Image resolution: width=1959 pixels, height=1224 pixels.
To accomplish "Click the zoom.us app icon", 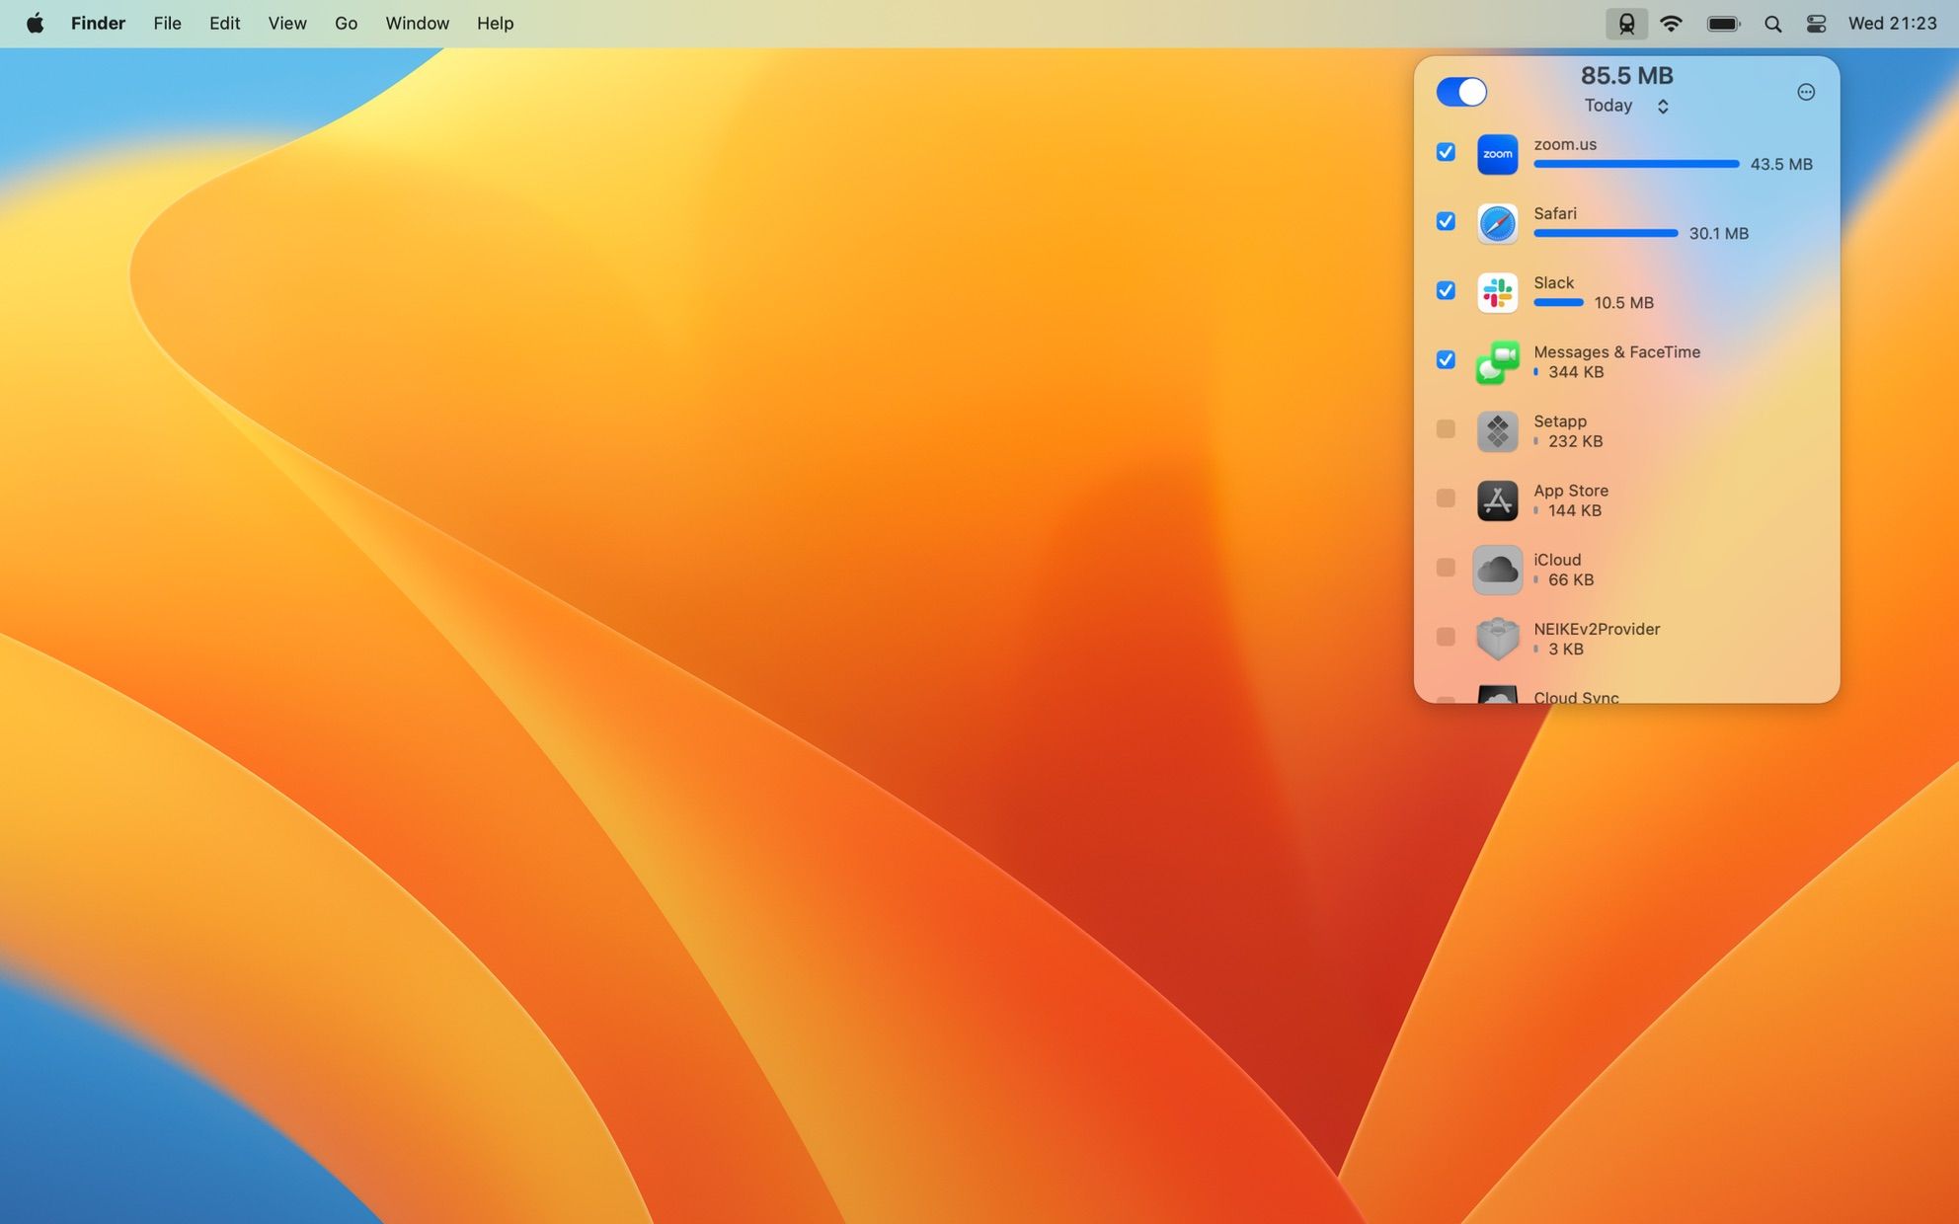I will click(x=1497, y=154).
